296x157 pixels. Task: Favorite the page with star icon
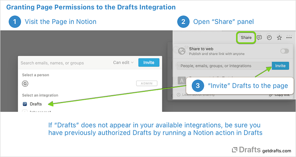279,38
